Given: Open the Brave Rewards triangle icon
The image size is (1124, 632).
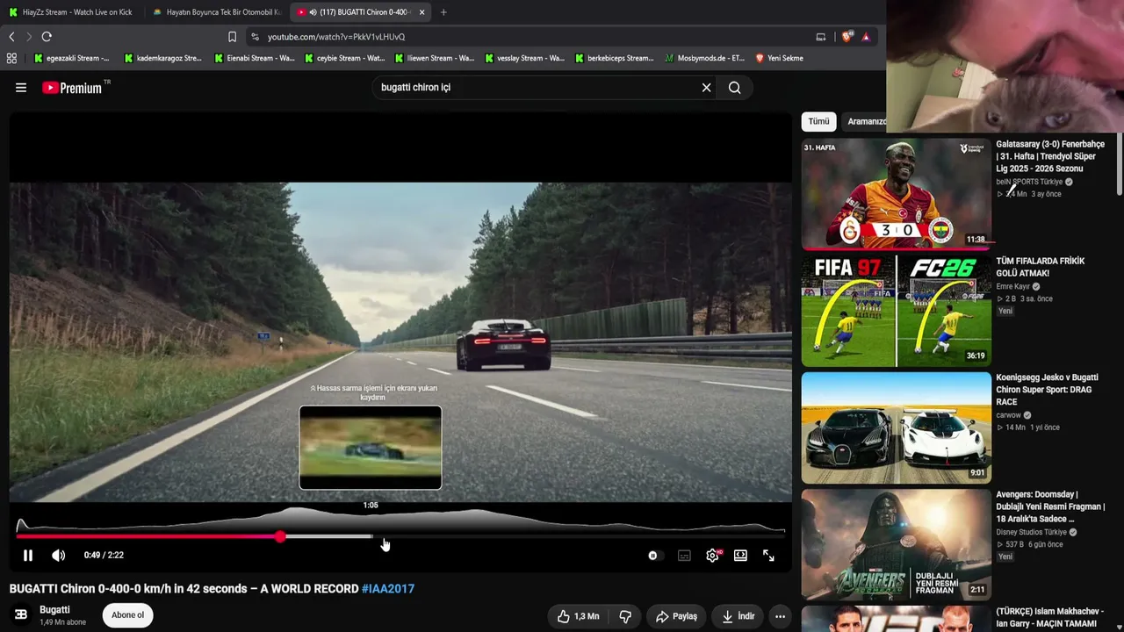Looking at the screenshot, I should coord(866,37).
